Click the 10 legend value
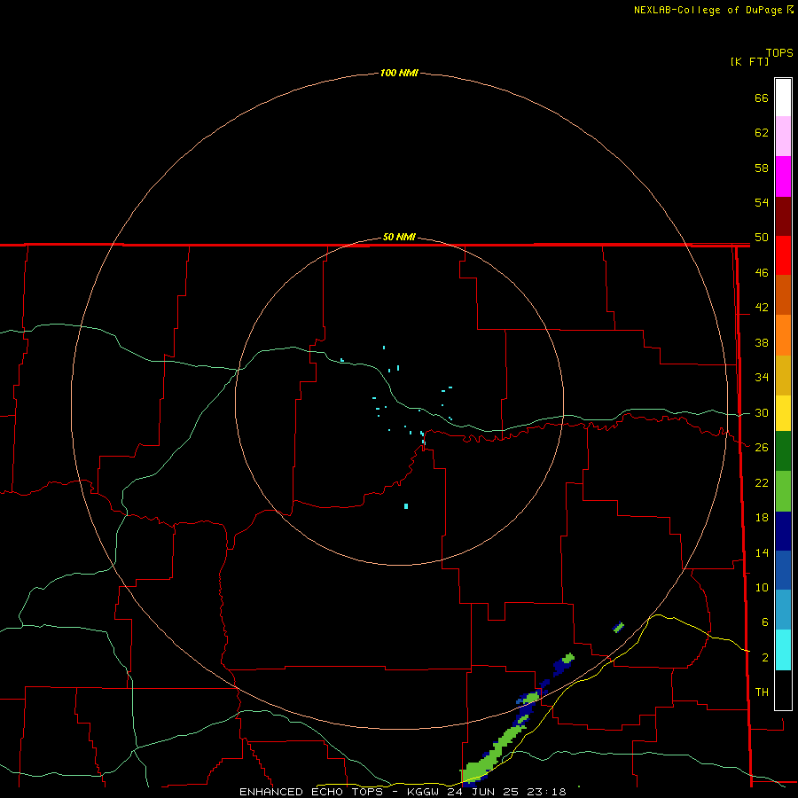 click(762, 587)
